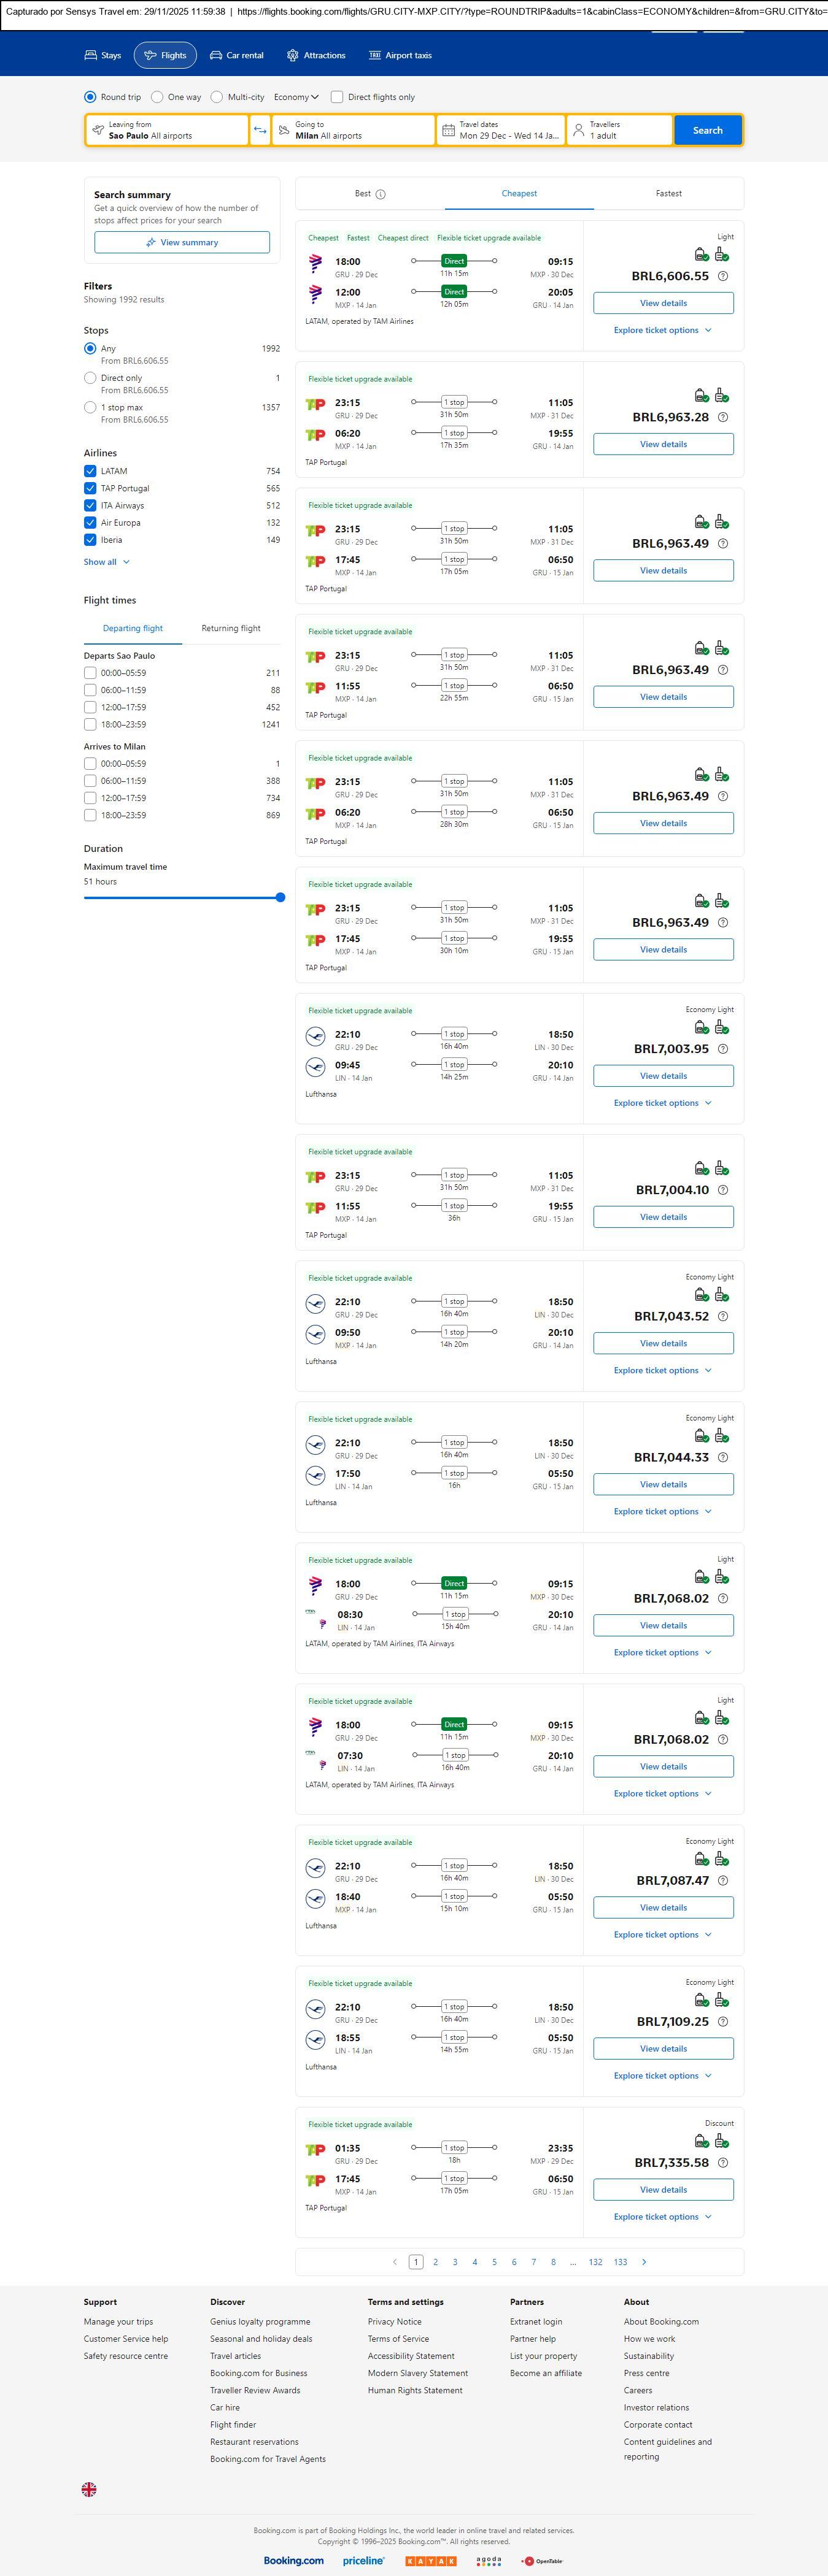The width and height of the screenshot is (828, 2576).
Task: Select the One way radio button
Action: [157, 97]
